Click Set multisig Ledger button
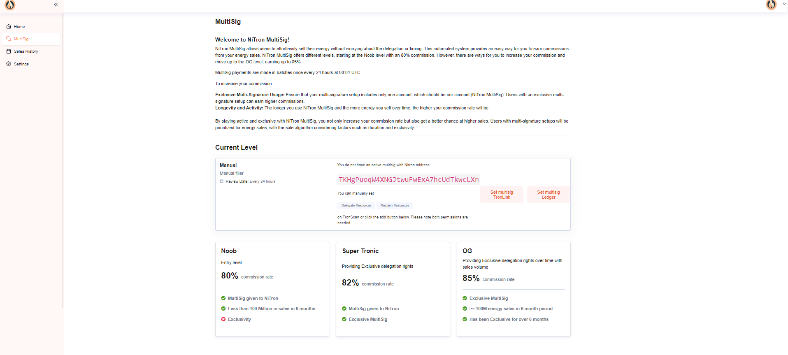 [x=549, y=195]
